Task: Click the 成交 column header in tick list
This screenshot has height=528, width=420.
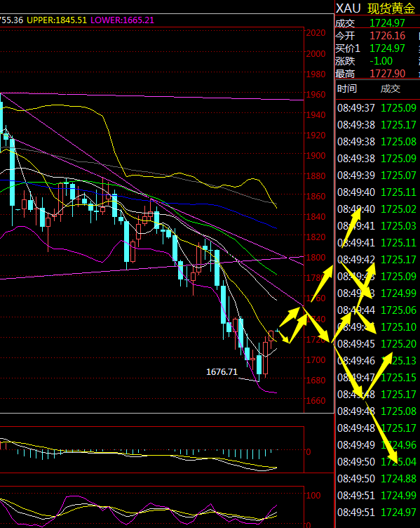Action: point(390,89)
